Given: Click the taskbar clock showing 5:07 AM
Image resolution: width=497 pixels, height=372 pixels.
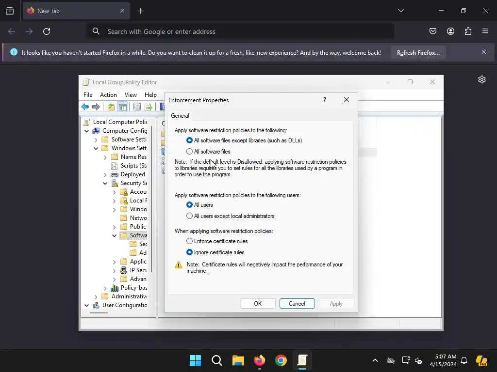Looking at the screenshot, I should pyautogui.click(x=443, y=360).
